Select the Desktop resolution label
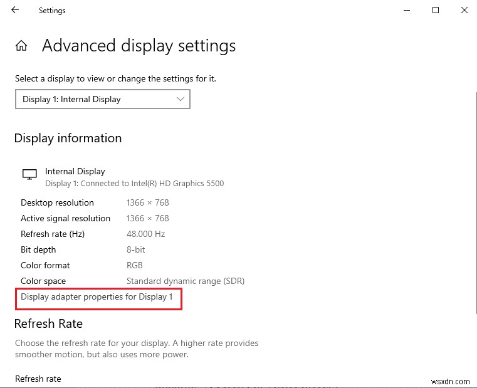Viewport: 477px width, 388px height. coord(57,202)
